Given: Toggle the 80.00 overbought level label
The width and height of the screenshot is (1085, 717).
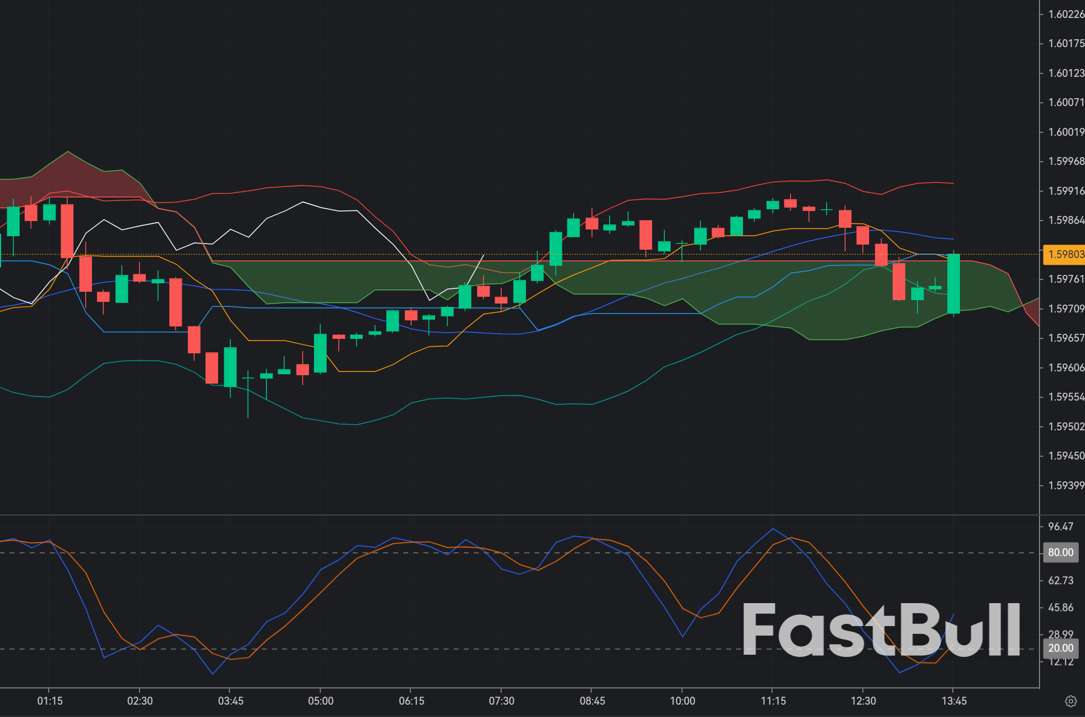Looking at the screenshot, I should pos(1061,553).
